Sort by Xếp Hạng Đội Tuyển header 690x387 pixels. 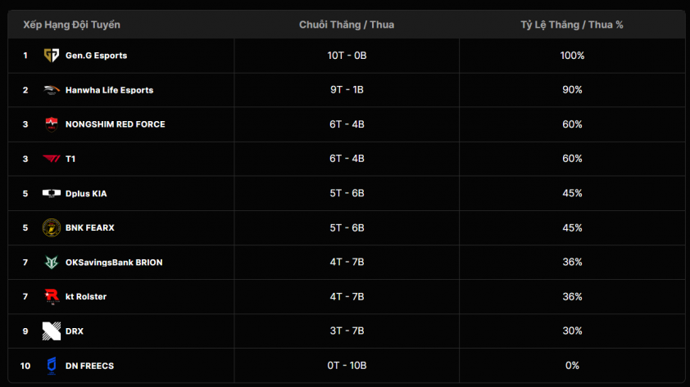click(x=72, y=25)
